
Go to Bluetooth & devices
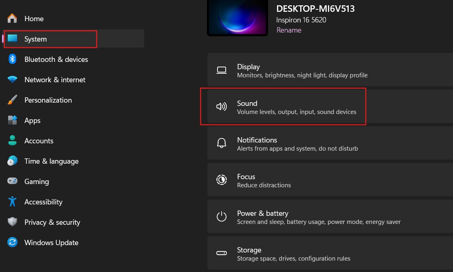(56, 59)
